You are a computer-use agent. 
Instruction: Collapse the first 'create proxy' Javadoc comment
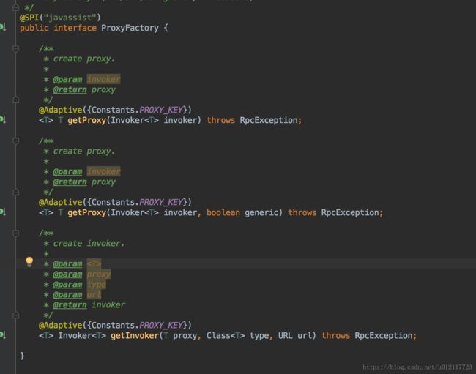[x=15, y=48]
